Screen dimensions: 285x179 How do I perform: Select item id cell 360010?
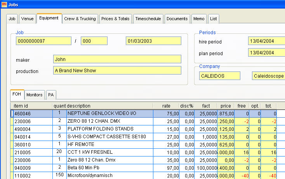33,145
